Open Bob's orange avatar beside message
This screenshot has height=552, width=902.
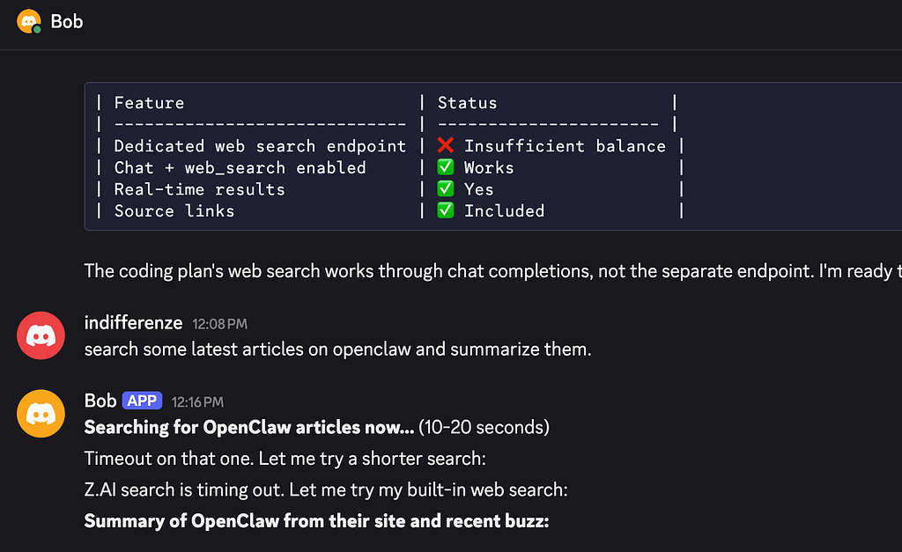click(x=41, y=414)
